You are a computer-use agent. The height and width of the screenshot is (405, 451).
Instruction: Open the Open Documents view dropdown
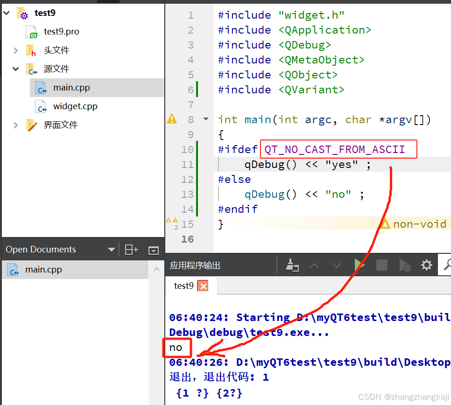pos(111,250)
